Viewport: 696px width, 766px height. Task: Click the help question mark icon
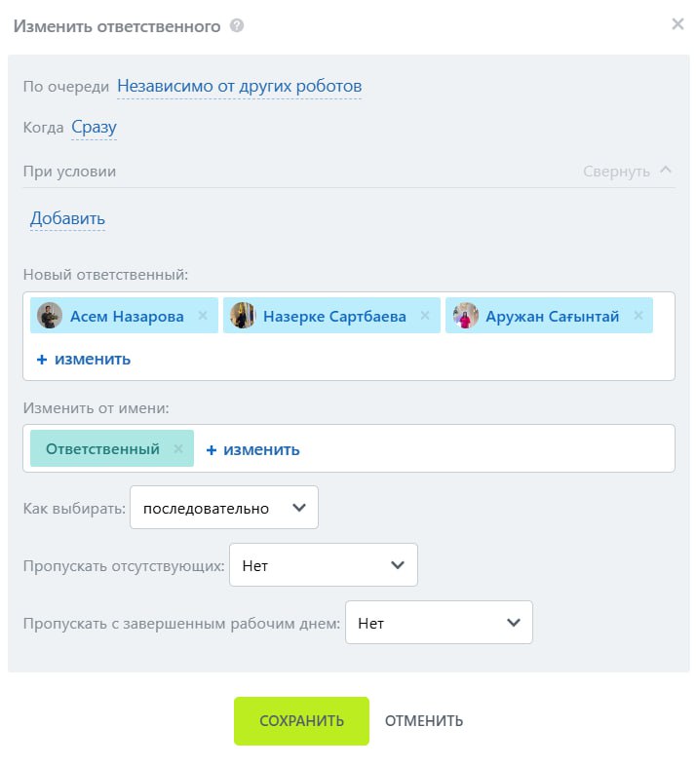coord(237,26)
